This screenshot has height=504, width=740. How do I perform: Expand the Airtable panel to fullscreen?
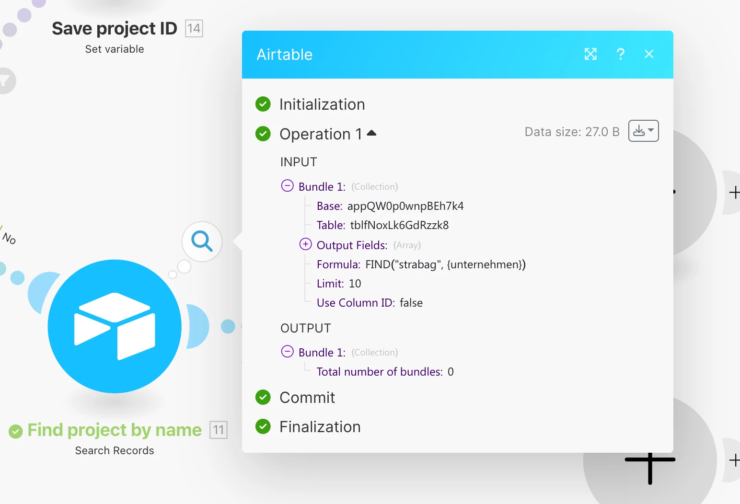(590, 54)
